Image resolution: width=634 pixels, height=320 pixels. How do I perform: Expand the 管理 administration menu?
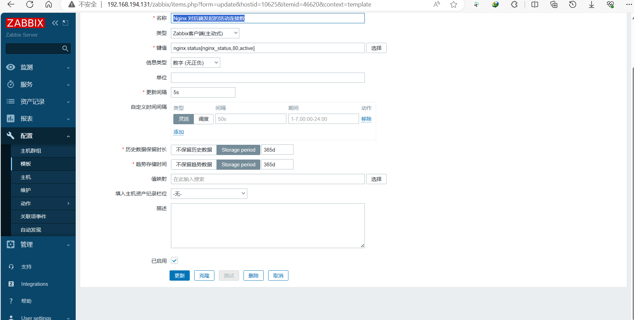(38, 245)
